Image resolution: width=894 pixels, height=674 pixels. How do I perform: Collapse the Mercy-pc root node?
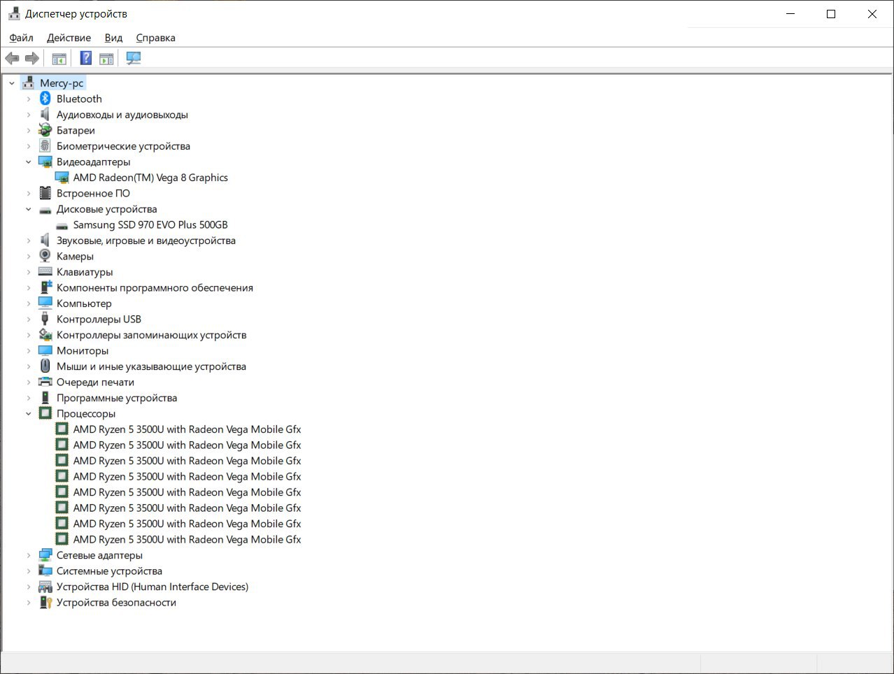click(x=12, y=83)
